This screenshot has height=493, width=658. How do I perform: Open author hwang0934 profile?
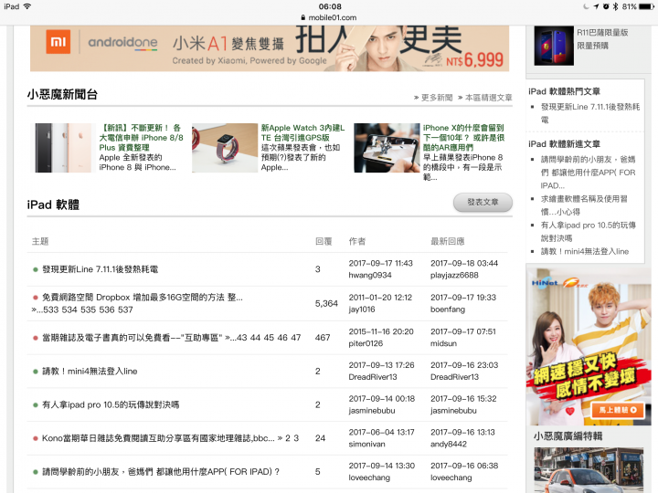pos(370,275)
